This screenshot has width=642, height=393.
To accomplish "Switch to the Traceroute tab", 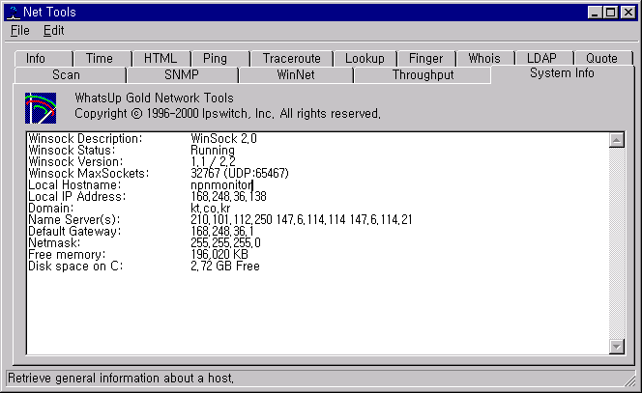I will [x=292, y=59].
